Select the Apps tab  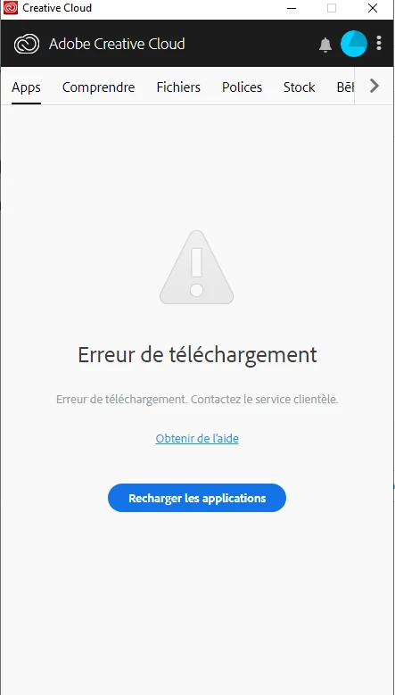point(26,87)
